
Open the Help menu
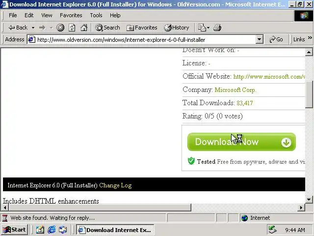click(115, 15)
